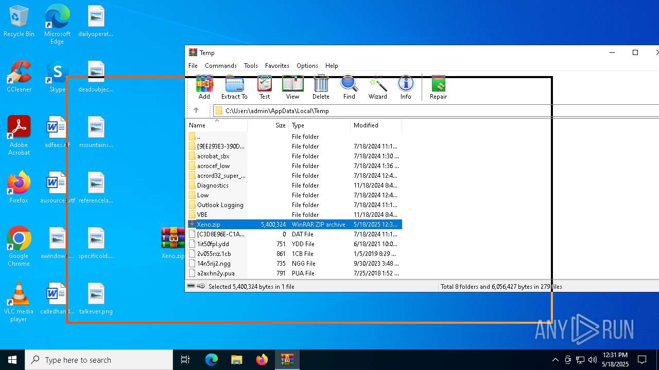Click the Google Chrome desktop icon

(19, 247)
